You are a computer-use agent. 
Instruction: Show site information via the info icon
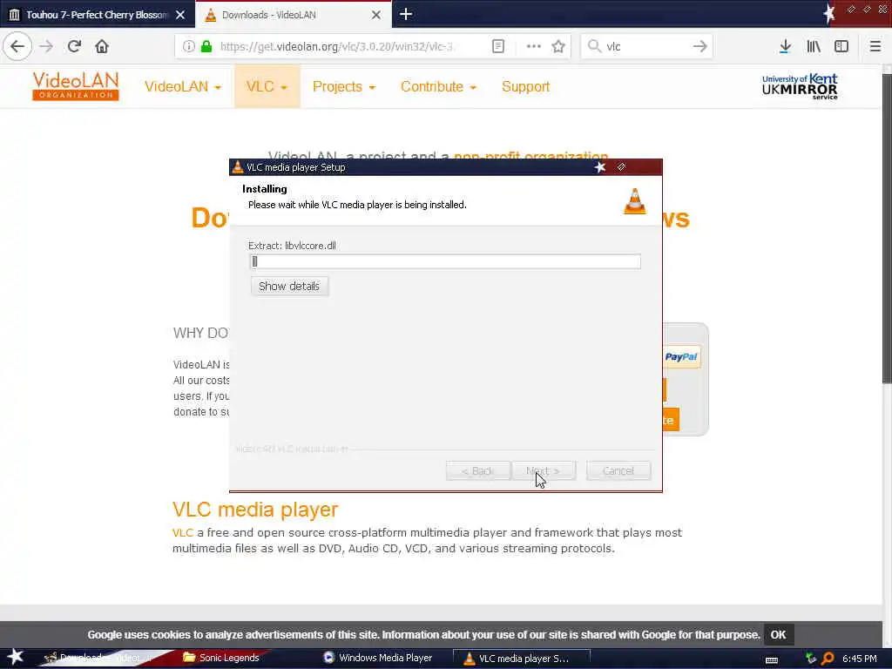click(188, 46)
